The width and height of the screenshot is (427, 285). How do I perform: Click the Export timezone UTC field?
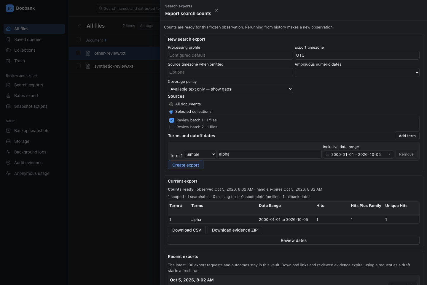coord(357,55)
